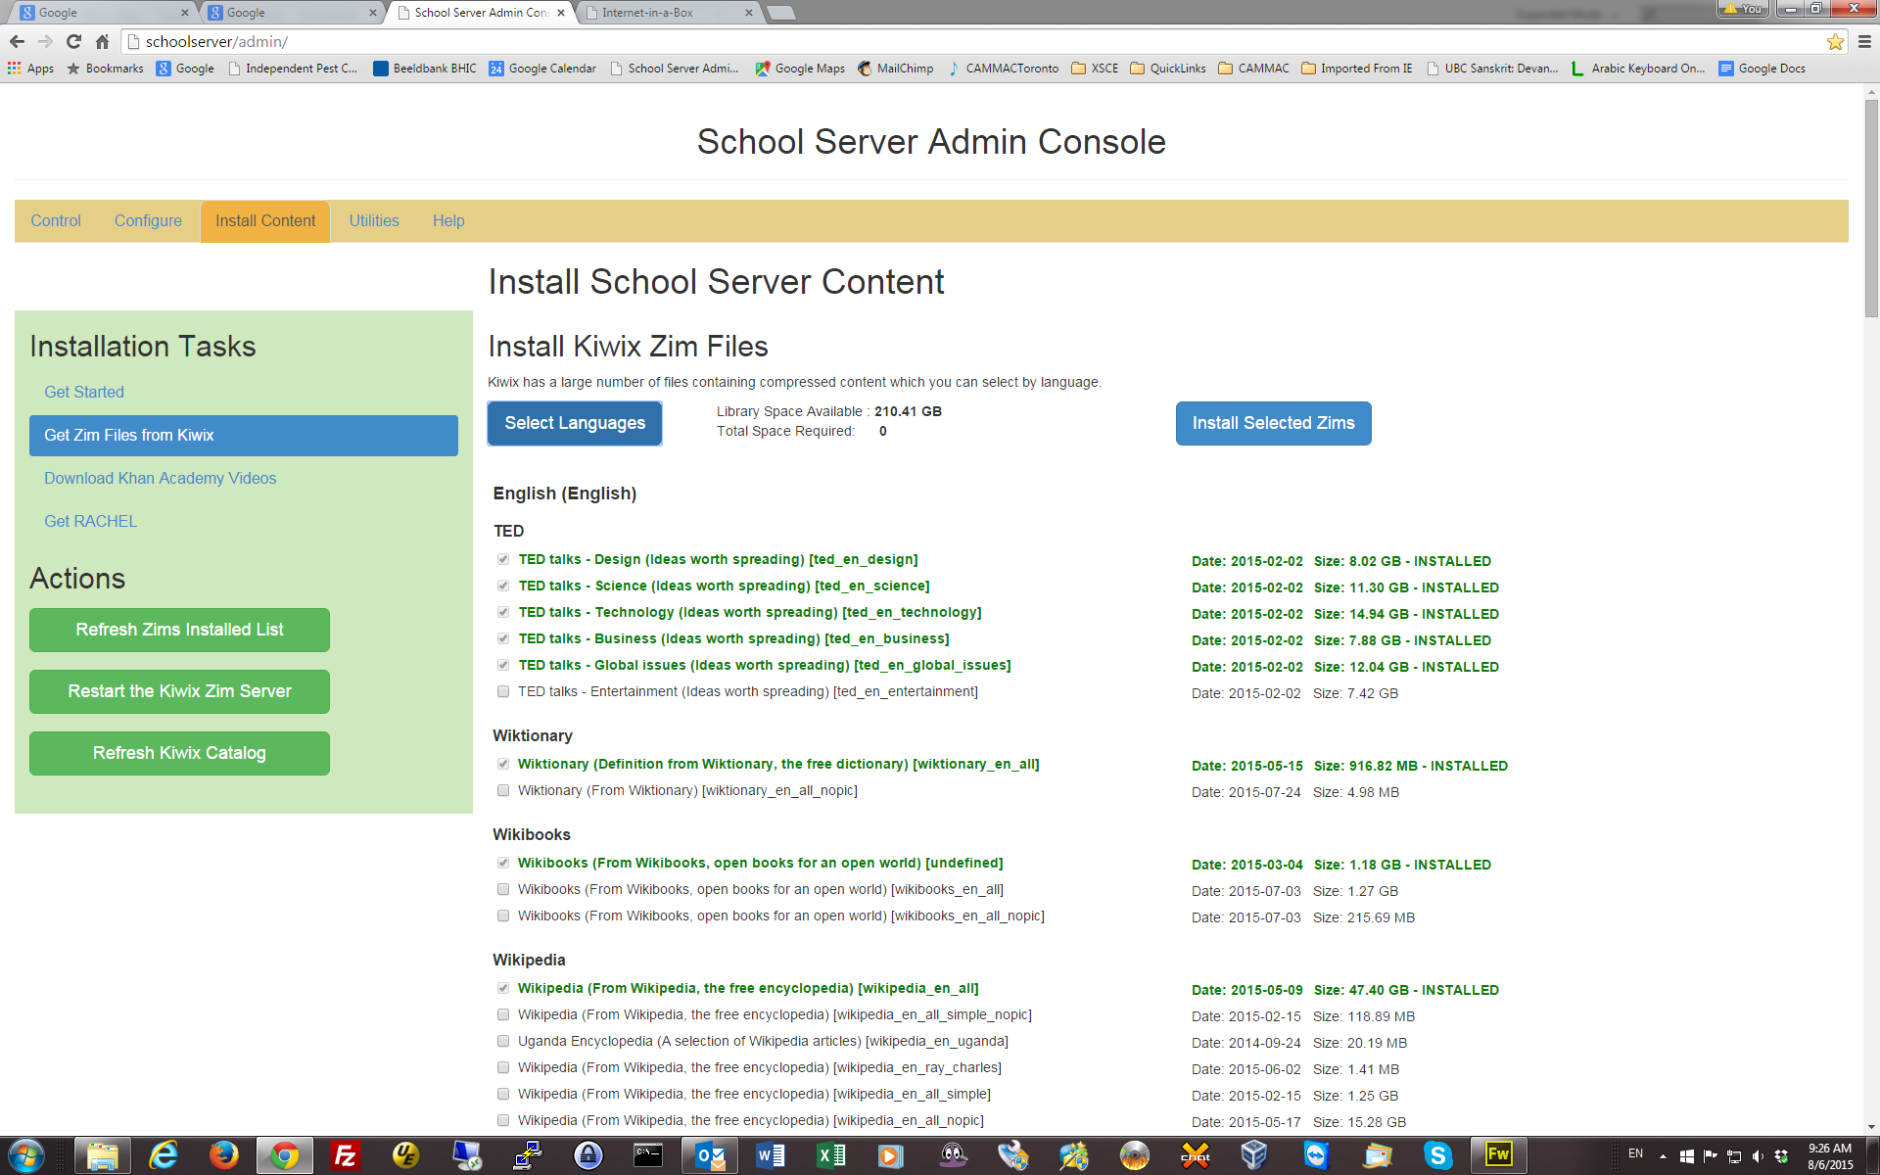Open Skype from the taskbar
Viewport: 1880px width, 1175px height.
1437,1155
